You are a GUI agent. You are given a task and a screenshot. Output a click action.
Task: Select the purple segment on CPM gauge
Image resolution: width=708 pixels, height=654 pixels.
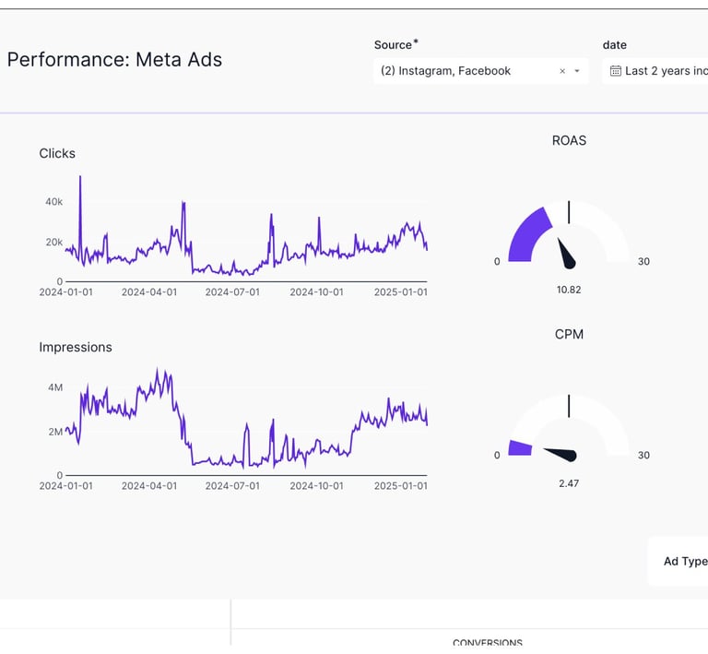pyautogui.click(x=520, y=447)
